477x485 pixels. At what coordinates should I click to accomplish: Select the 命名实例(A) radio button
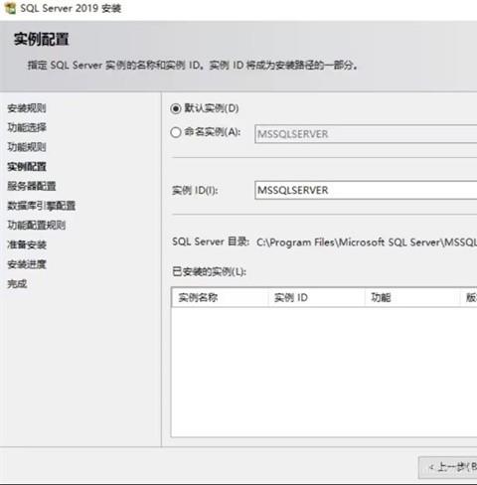click(x=176, y=132)
